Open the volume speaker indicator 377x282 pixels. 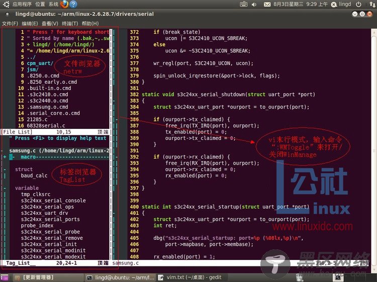(x=254, y=5)
